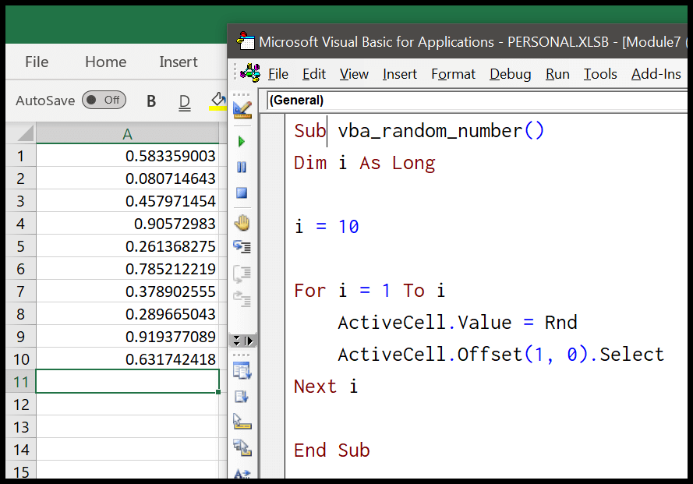Open the Debug menu

[510, 74]
